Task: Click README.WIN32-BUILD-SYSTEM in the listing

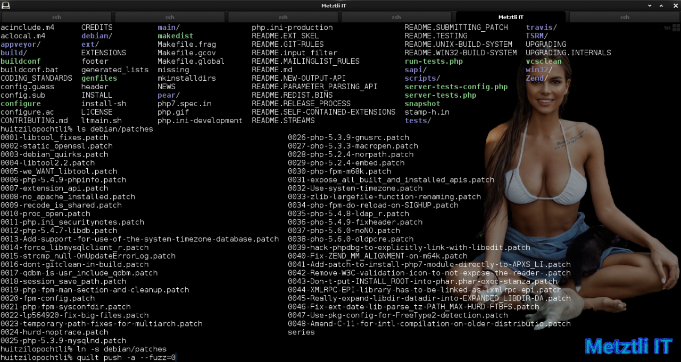Action: [x=461, y=53]
